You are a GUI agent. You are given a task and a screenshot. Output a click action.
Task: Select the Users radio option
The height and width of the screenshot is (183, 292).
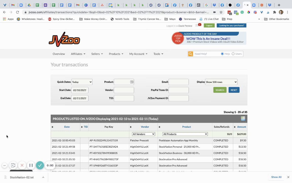click(233, 54)
